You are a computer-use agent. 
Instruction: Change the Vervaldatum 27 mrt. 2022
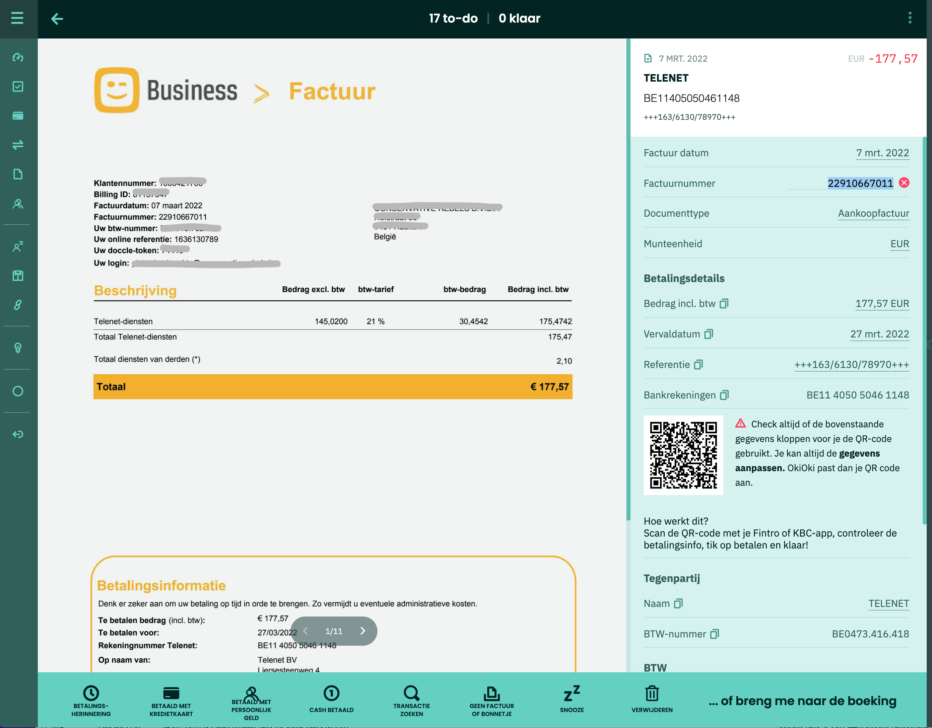[x=880, y=334]
